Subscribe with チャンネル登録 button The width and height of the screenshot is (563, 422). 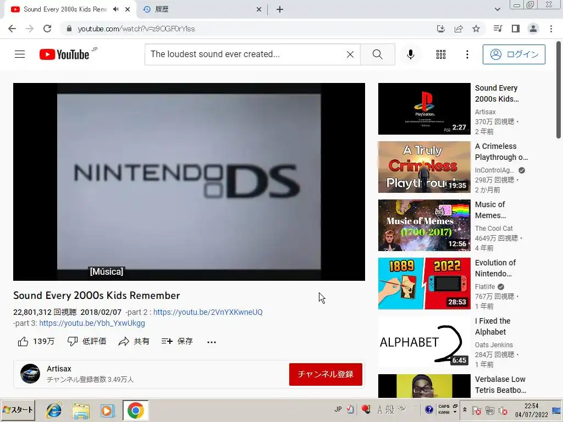coord(325,374)
